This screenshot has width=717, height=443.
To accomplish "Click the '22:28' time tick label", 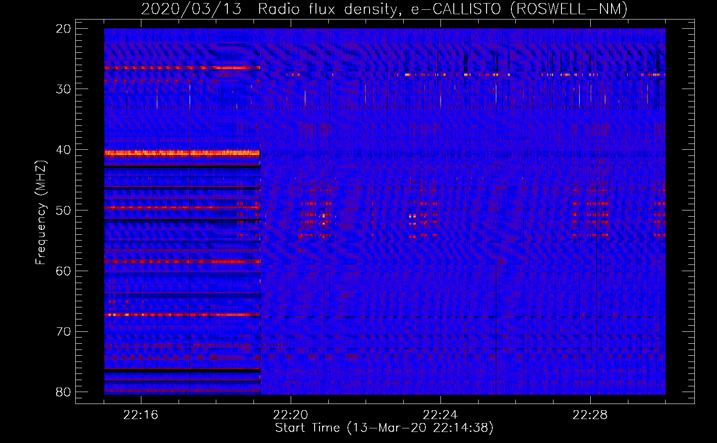I will coord(590,415).
